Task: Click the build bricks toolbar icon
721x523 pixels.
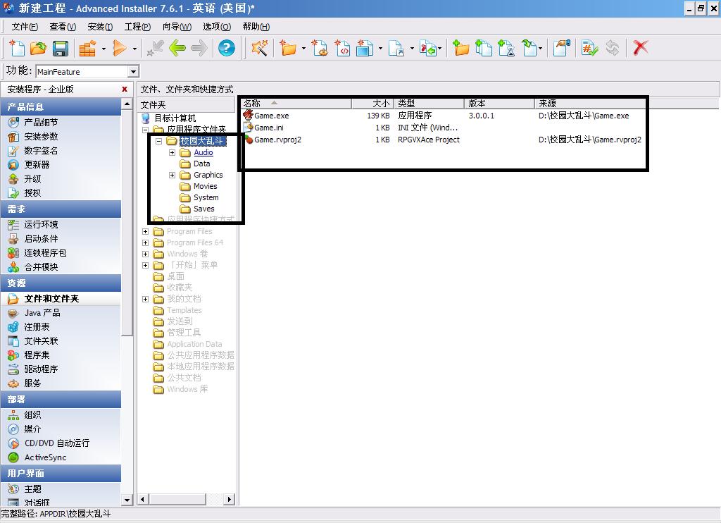Action: [87, 49]
